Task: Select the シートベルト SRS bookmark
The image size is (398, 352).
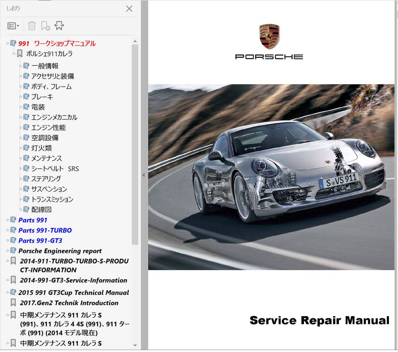Action: click(x=55, y=169)
